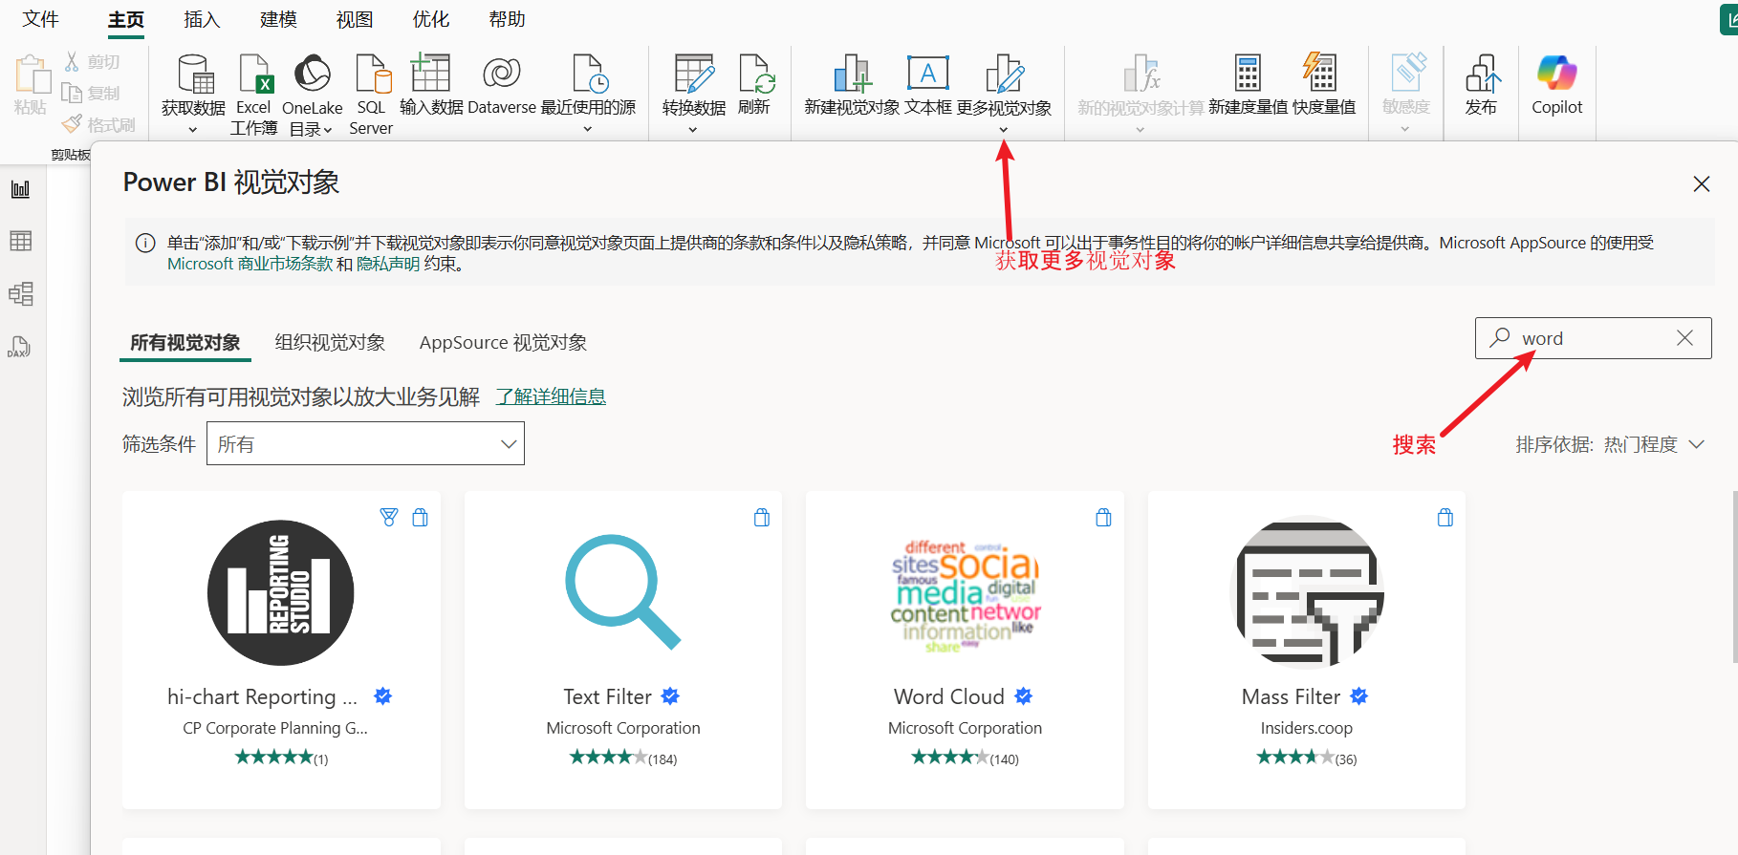
Task: Click the 输入数据 table icon
Action: click(x=430, y=74)
